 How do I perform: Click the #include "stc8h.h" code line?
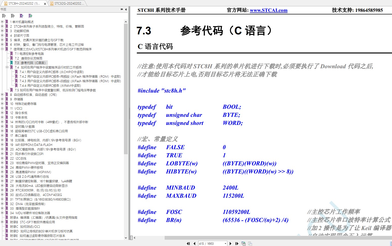(162, 91)
